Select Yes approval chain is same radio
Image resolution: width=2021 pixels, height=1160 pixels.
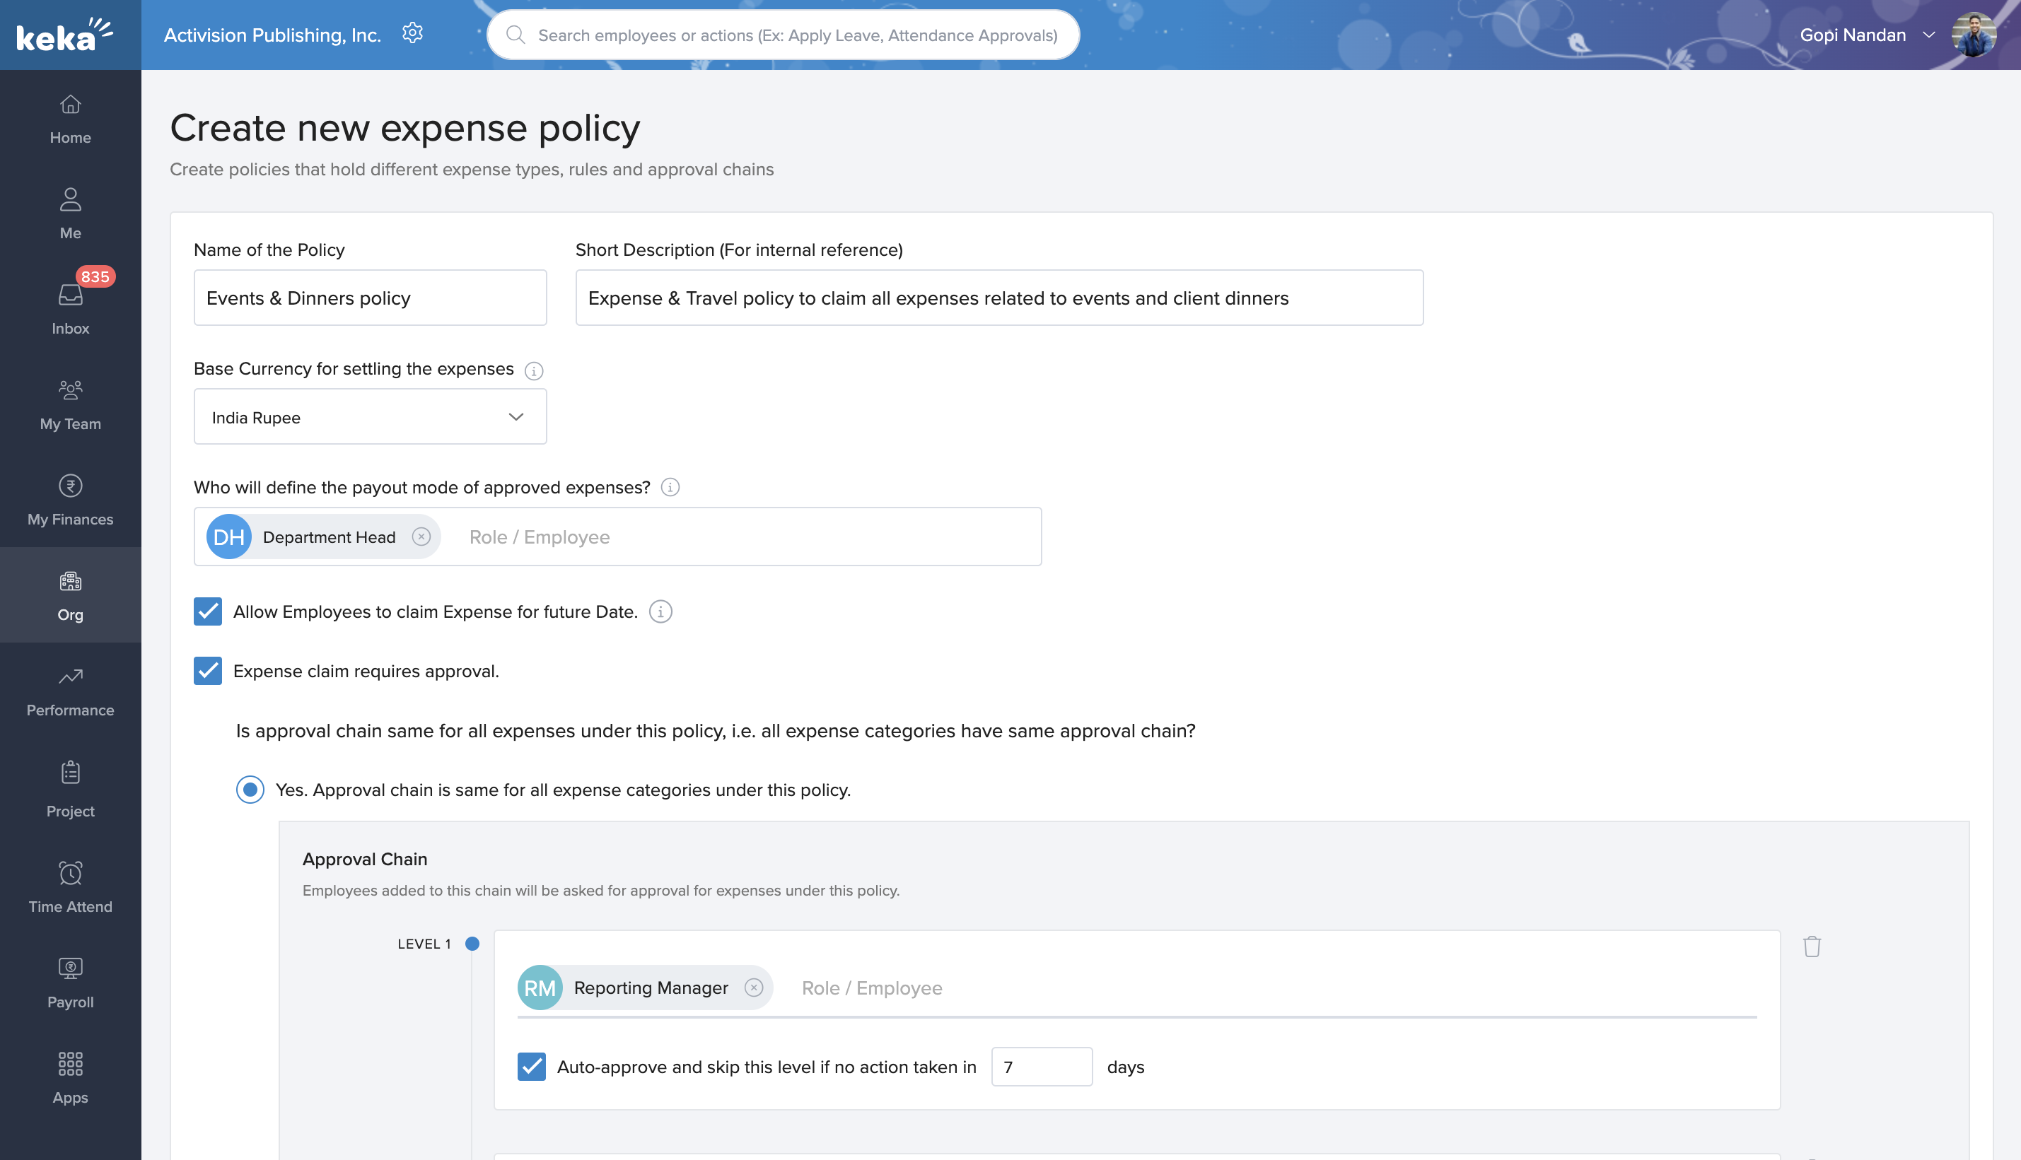coord(250,790)
